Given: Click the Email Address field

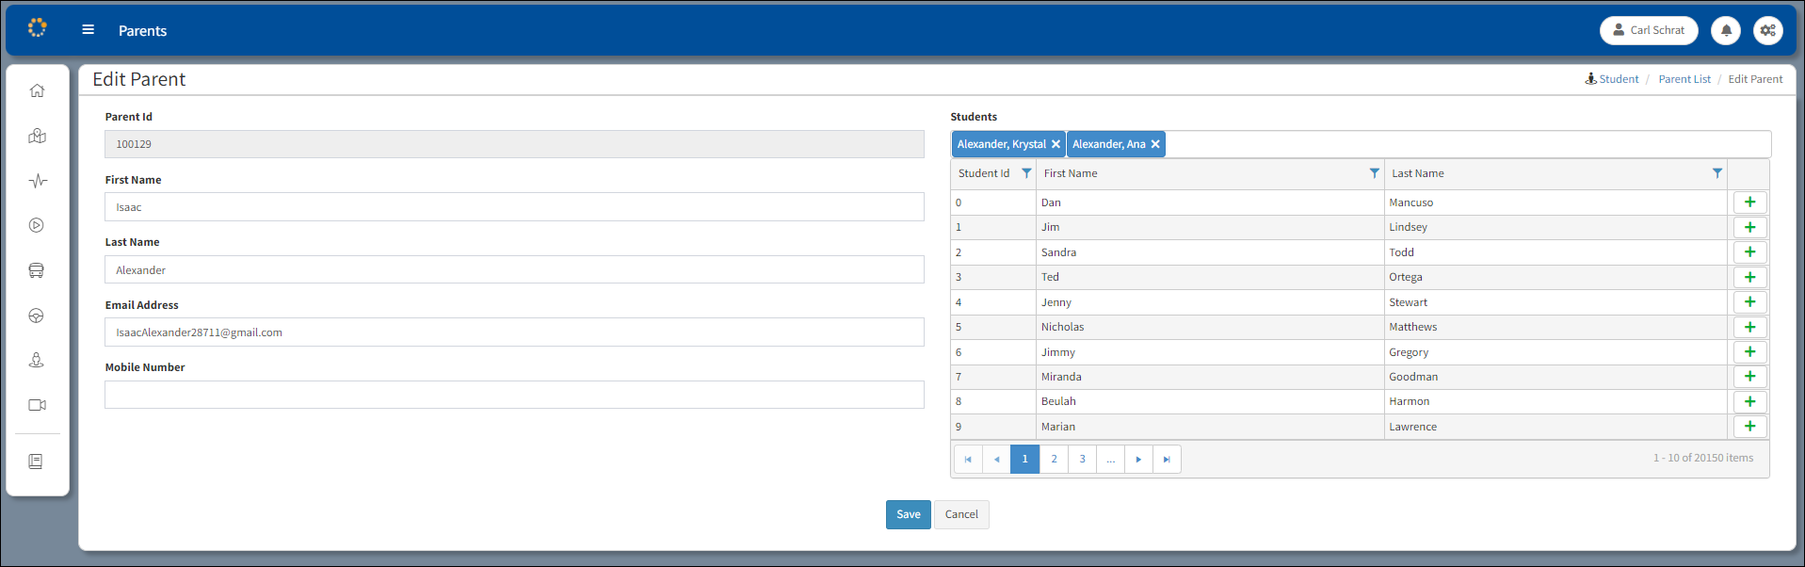Looking at the screenshot, I should [x=514, y=332].
